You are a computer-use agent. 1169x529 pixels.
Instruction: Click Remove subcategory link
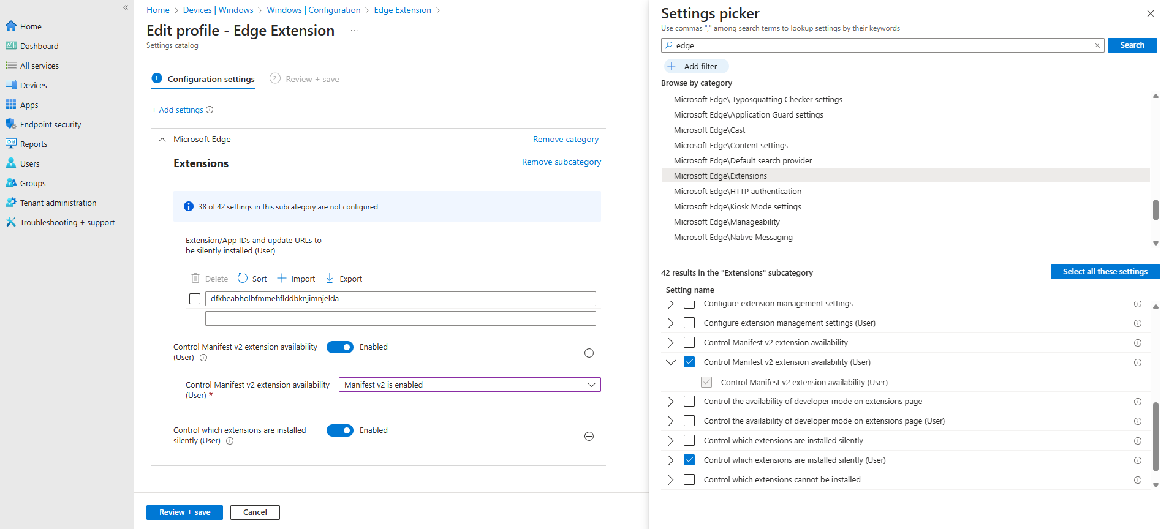(x=561, y=162)
